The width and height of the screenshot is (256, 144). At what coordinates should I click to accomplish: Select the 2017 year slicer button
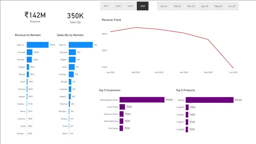coord(106,6)
